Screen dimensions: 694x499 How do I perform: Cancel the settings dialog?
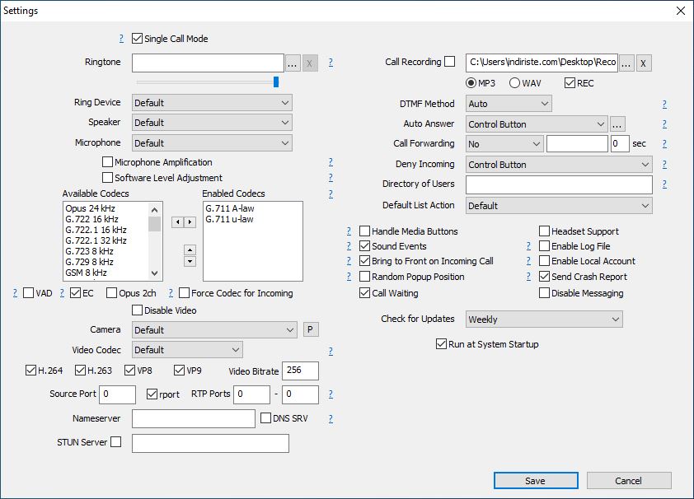point(629,480)
